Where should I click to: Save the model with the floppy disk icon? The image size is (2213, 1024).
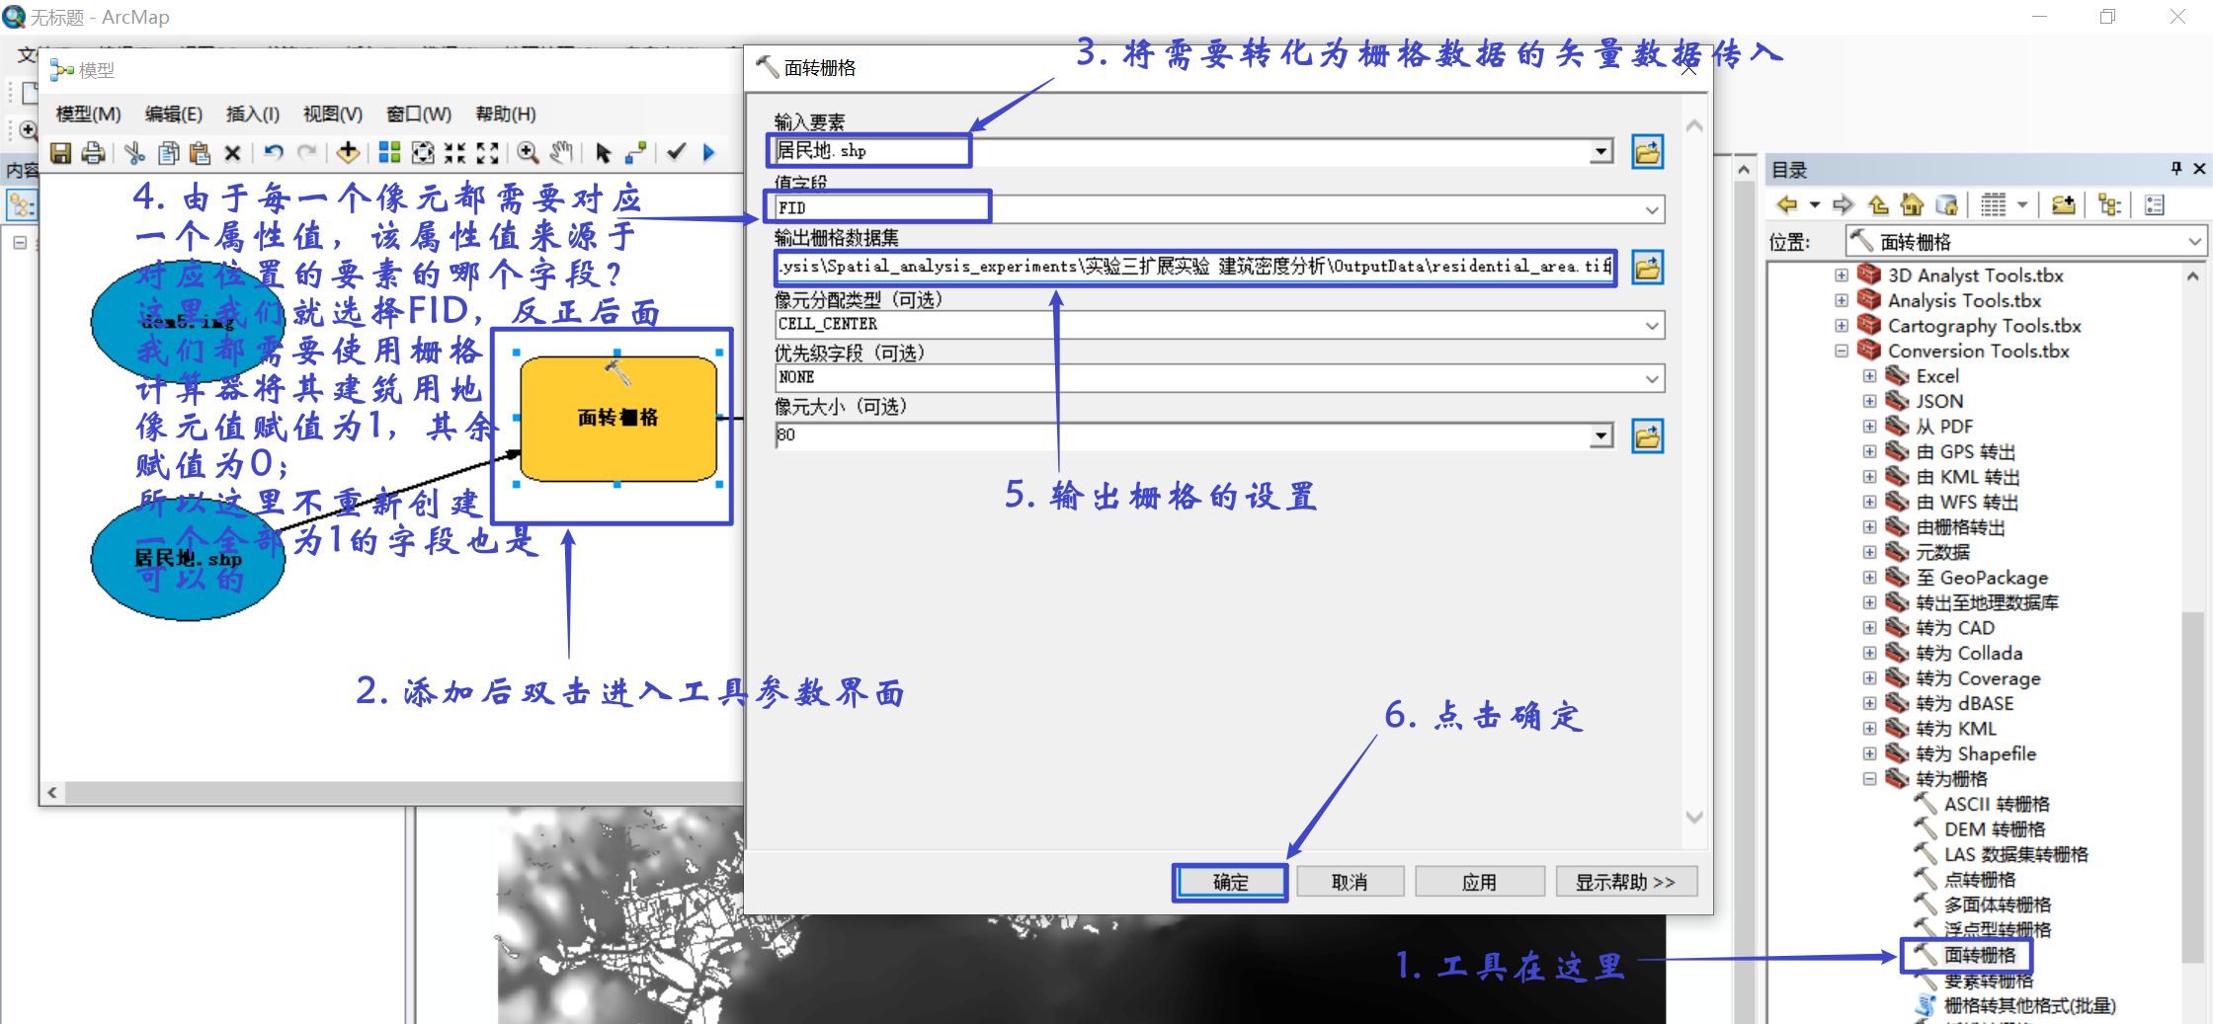(61, 153)
